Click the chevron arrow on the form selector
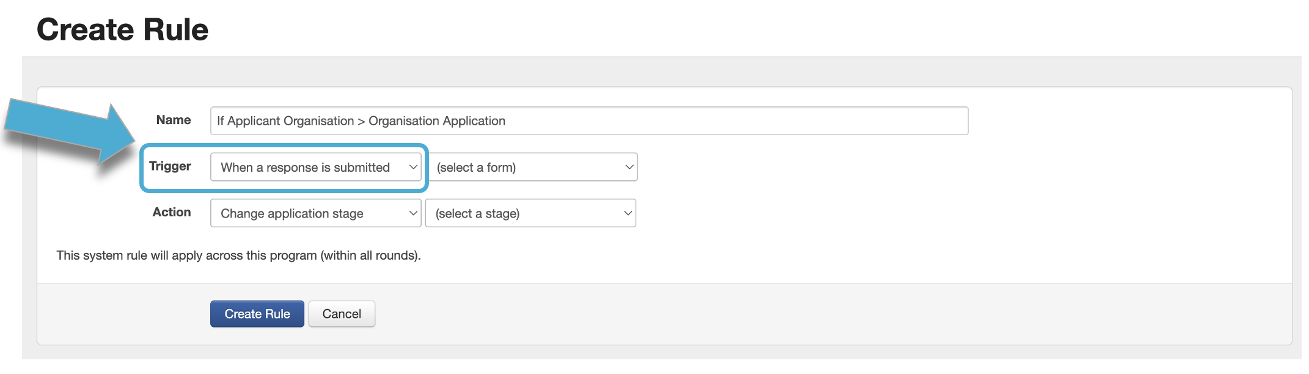 [629, 167]
